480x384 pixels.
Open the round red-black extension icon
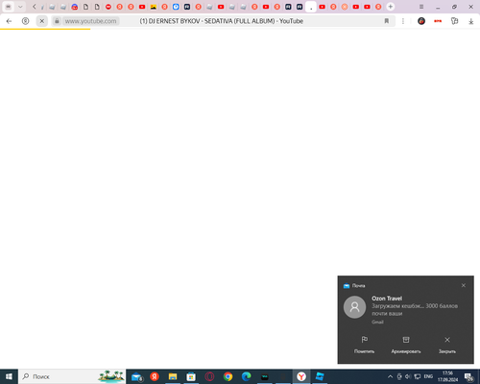421,21
